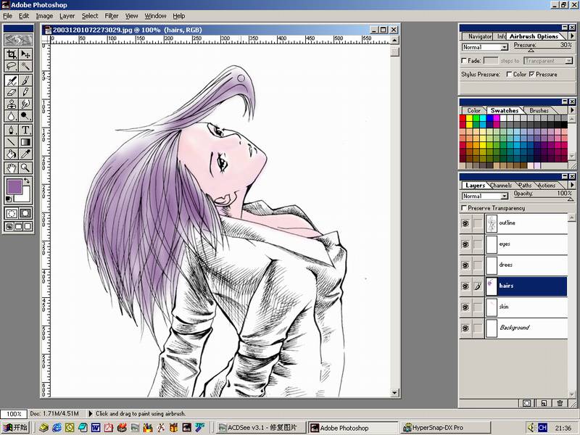Choose the Smudge tool

(25, 104)
